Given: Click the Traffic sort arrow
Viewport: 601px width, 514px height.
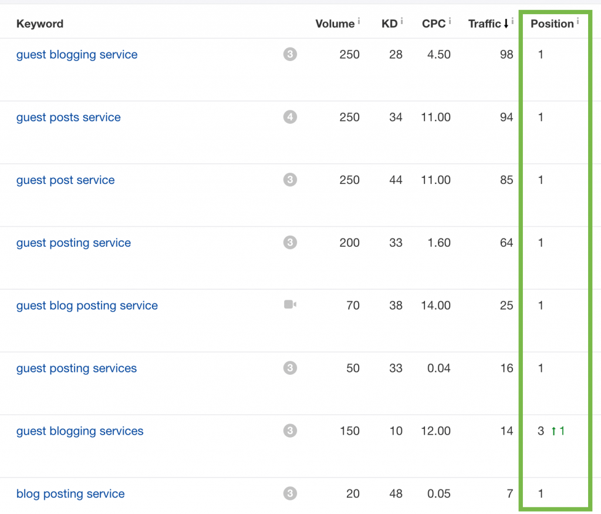Looking at the screenshot, I should [x=506, y=23].
